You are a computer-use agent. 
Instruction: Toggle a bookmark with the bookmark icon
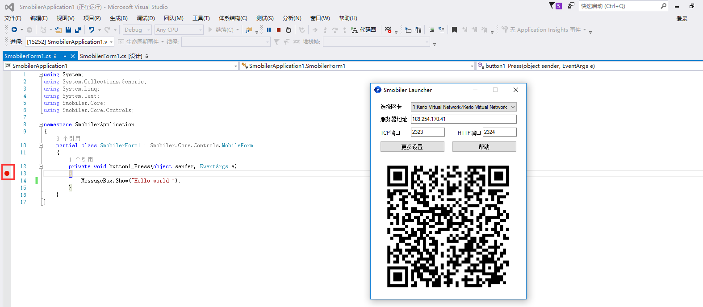454,30
